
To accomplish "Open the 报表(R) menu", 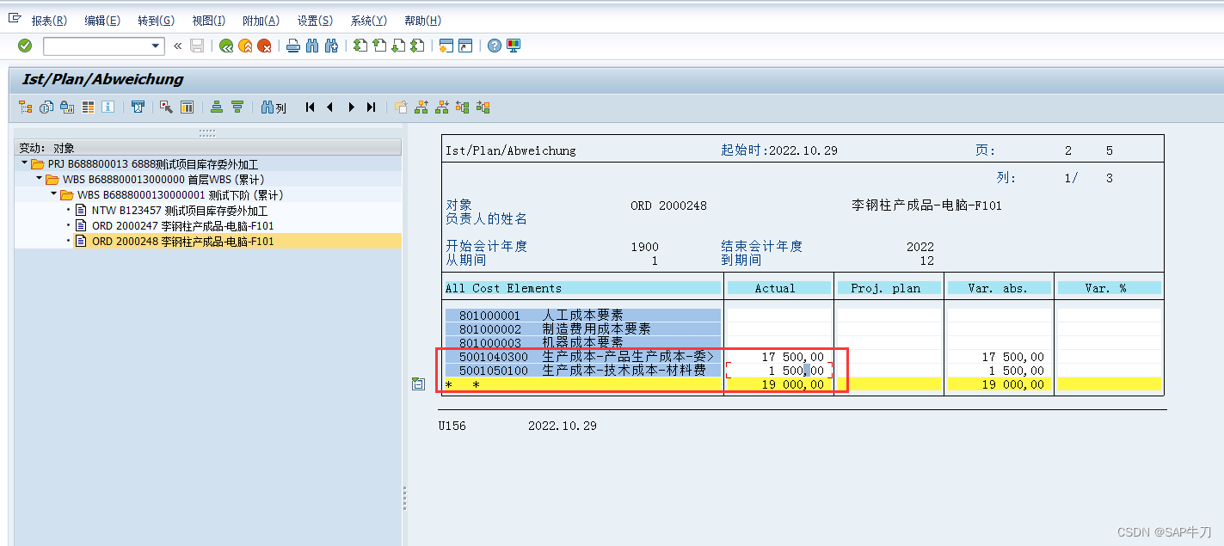I will point(50,21).
